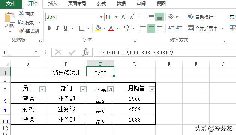
Task: Decrease font size with small A
Action: tap(132, 17)
